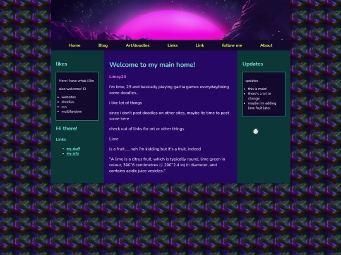The width and height of the screenshot is (341, 255).
Task: Click the small white blob image
Action: click(256, 132)
